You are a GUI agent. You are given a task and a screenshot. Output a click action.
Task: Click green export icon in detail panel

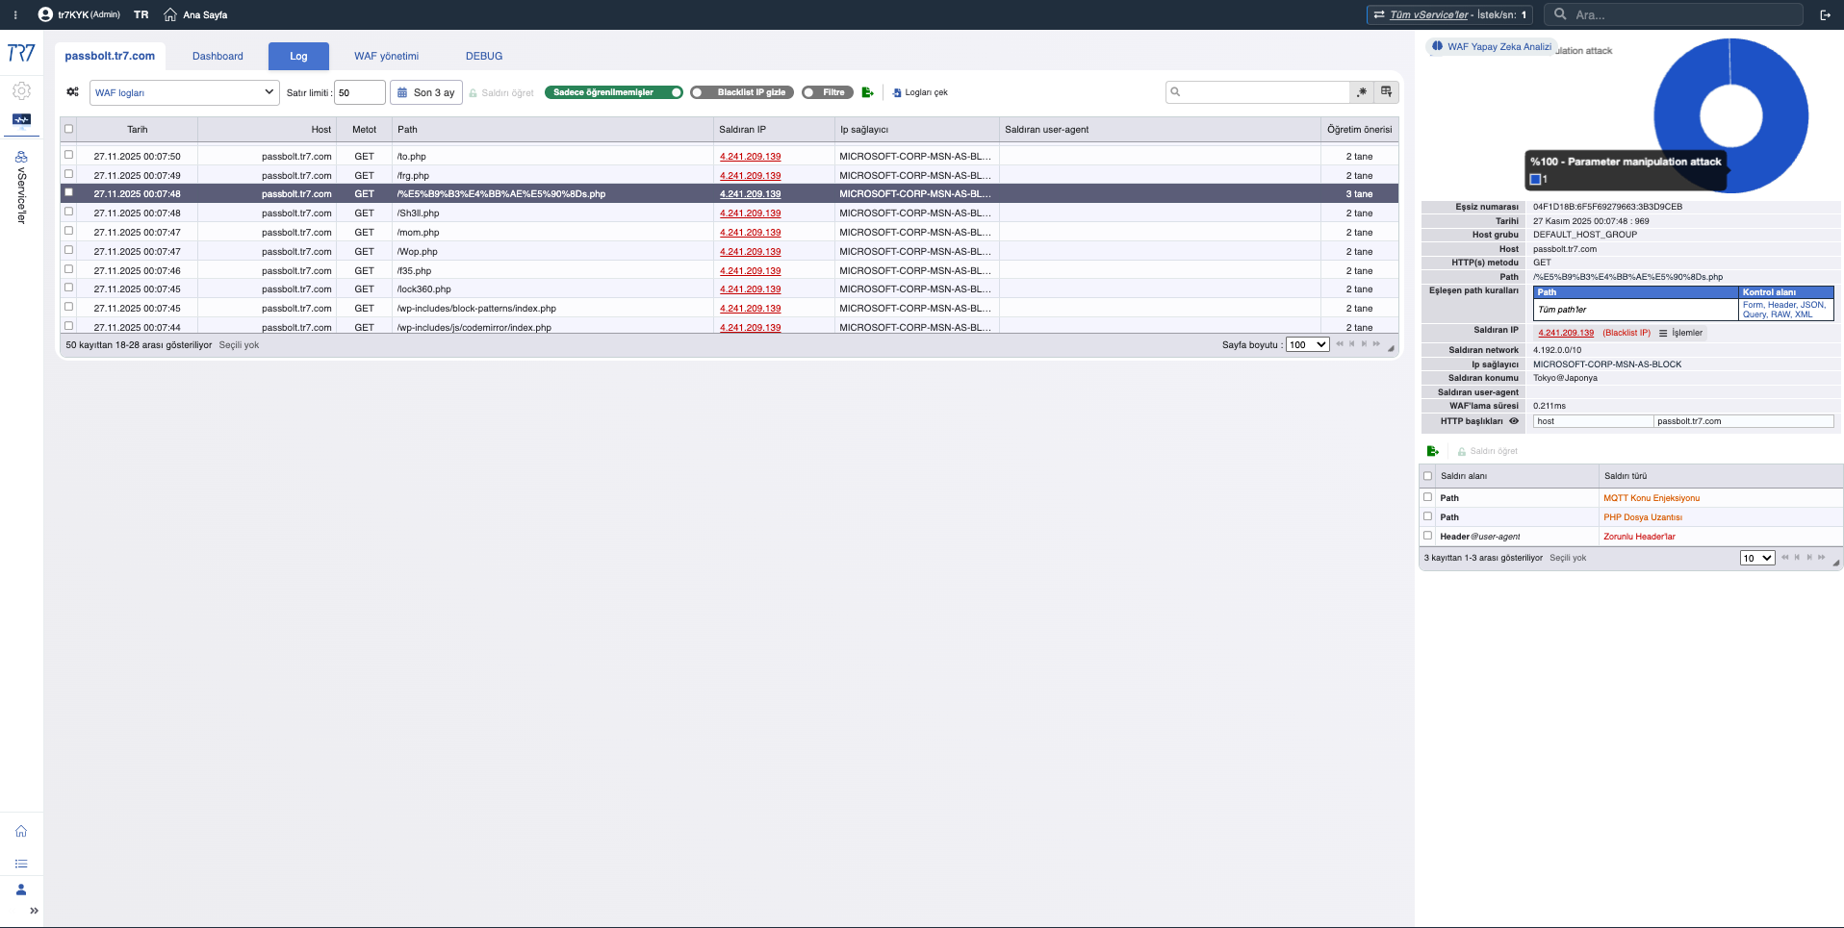coord(1432,451)
